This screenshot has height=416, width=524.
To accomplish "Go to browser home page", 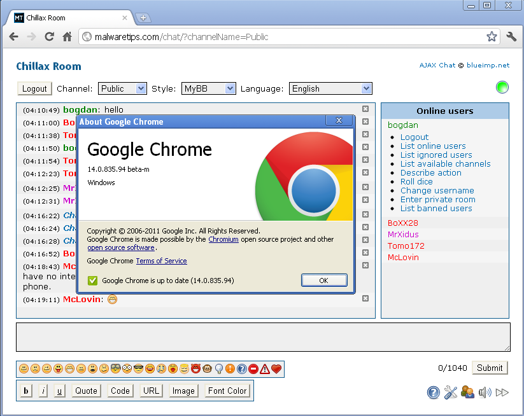I will point(67,36).
